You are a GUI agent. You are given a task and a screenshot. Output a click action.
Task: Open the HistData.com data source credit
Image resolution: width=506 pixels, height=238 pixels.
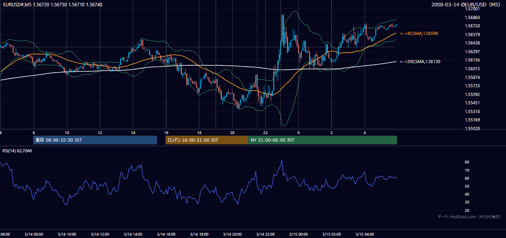[469, 217]
